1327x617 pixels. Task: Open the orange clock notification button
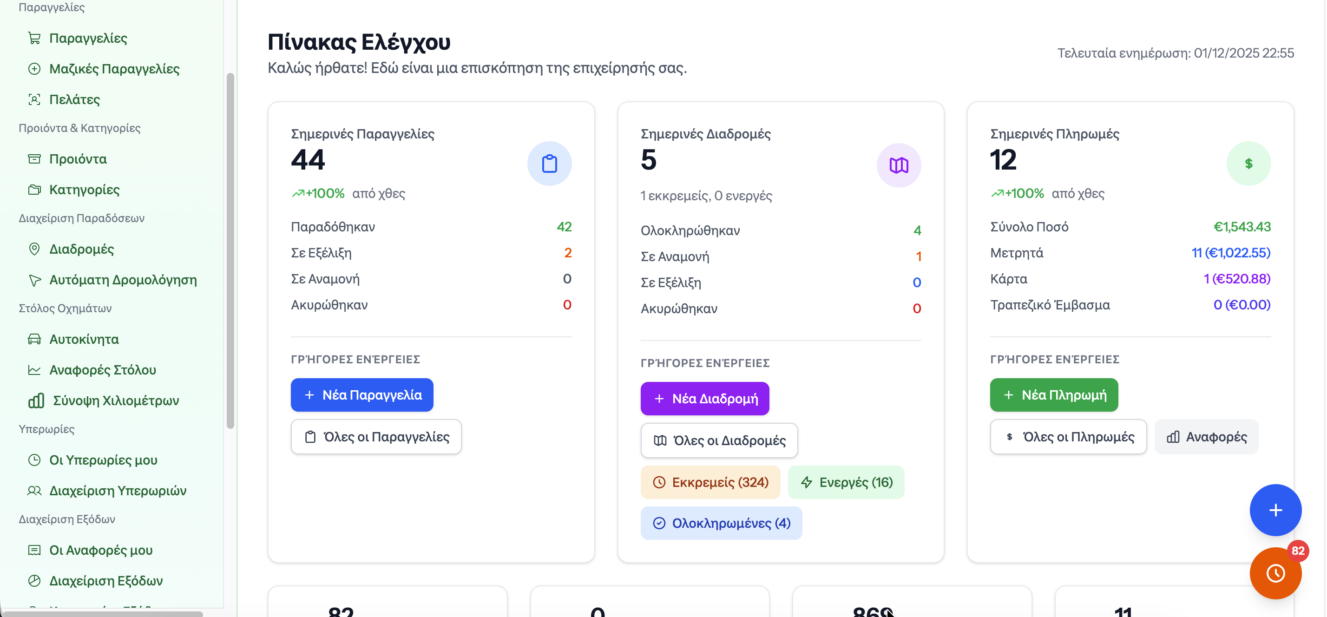1275,573
